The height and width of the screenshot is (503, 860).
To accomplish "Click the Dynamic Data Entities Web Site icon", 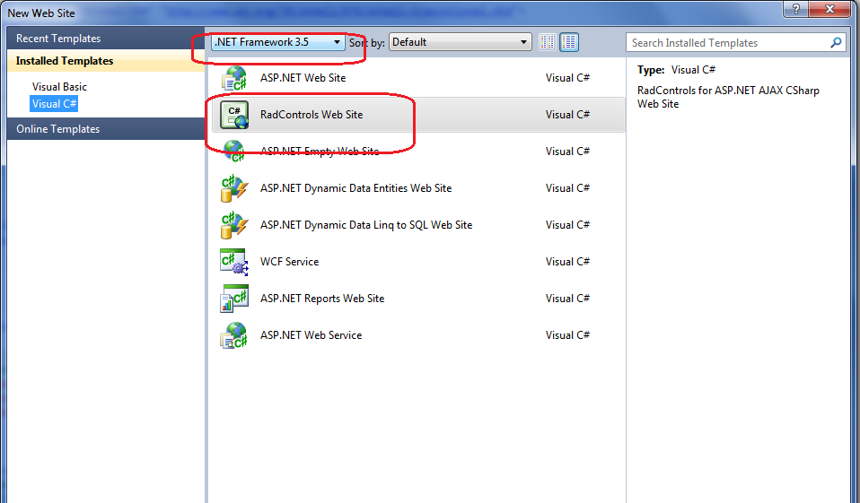I will (x=234, y=188).
